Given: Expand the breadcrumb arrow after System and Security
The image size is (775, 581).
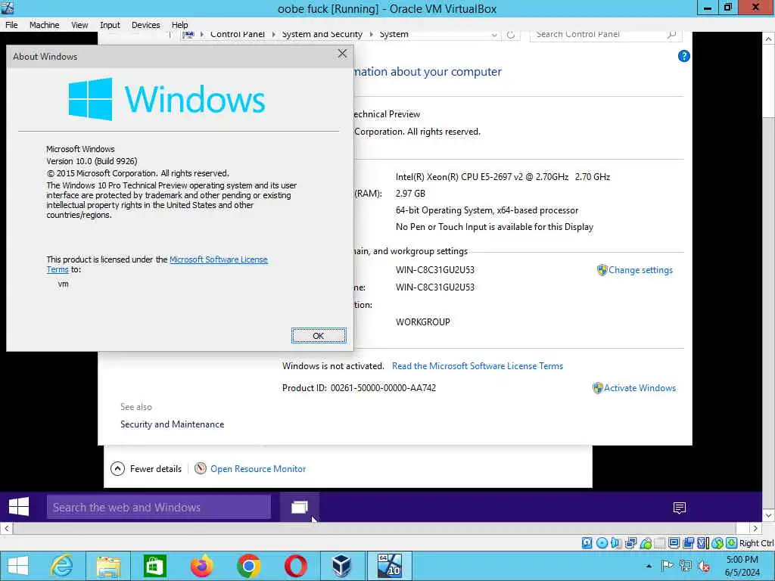Looking at the screenshot, I should 371,35.
